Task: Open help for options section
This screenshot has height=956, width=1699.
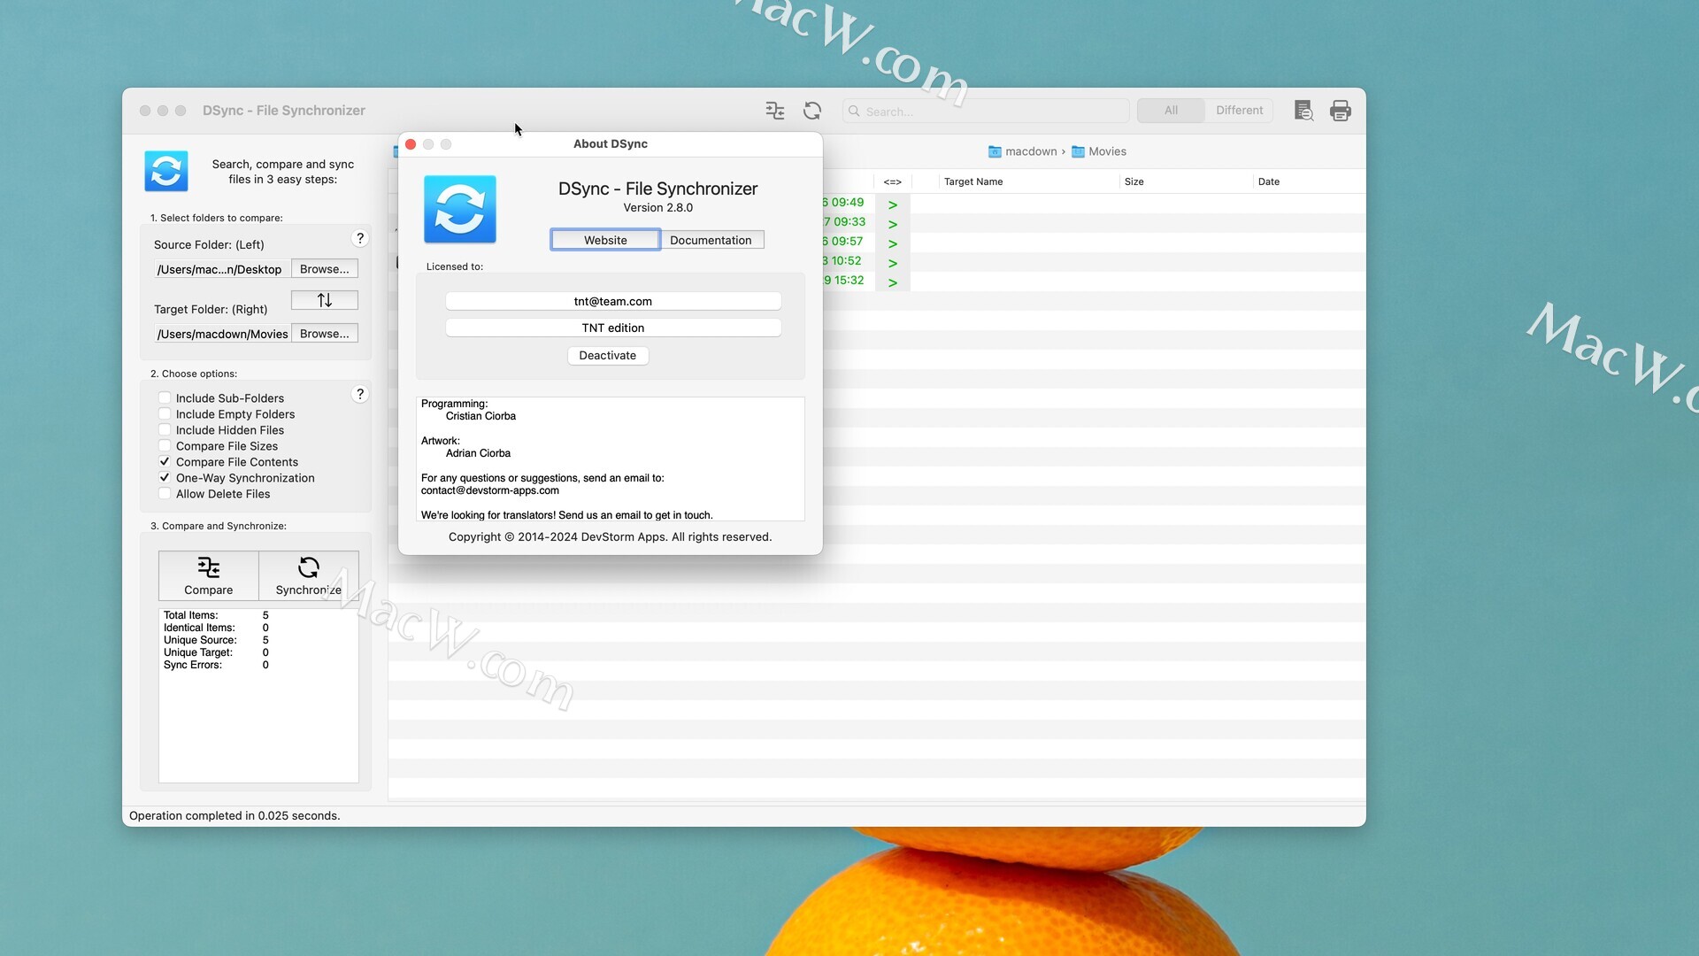Action: point(360,394)
